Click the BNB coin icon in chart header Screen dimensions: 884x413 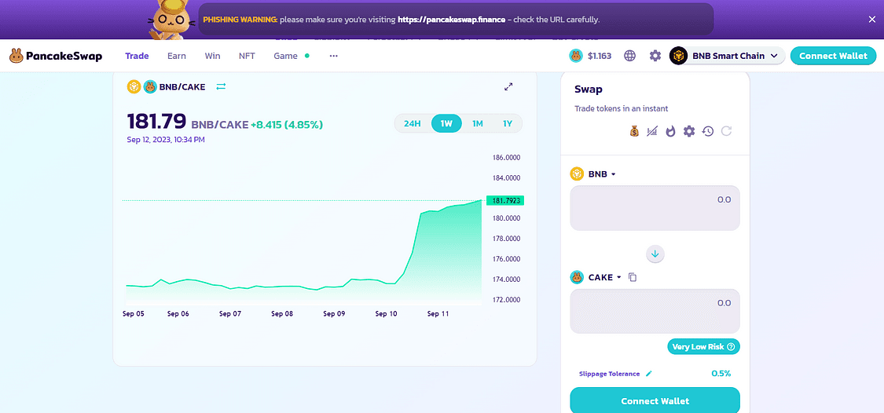[x=133, y=87]
